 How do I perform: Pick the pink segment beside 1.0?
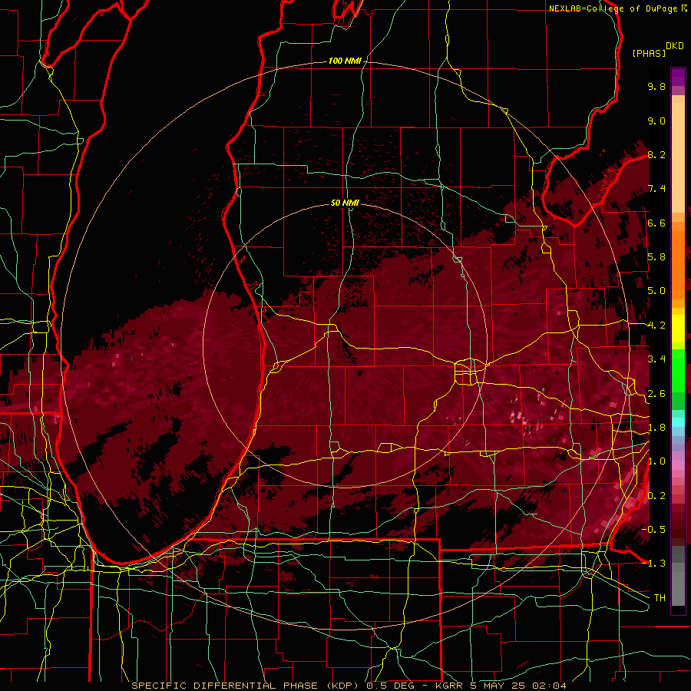click(678, 465)
